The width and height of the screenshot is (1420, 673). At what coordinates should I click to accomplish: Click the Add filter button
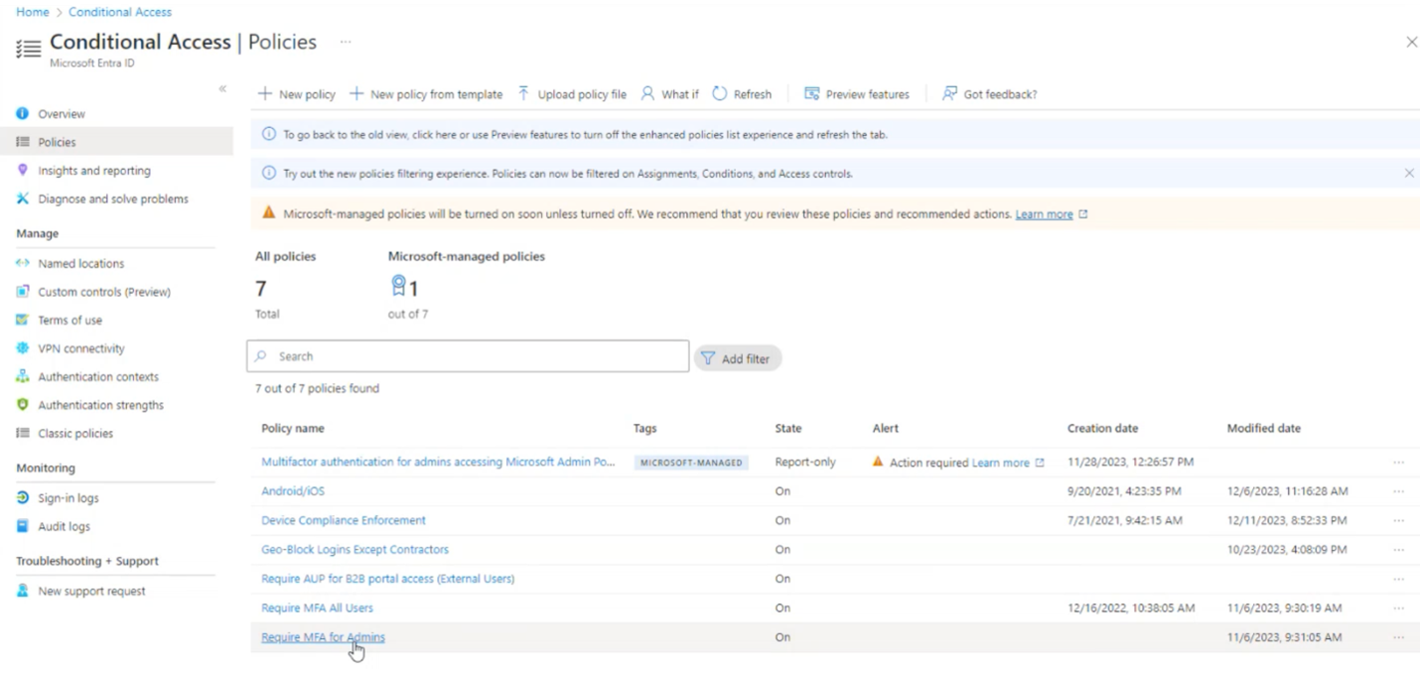pyautogui.click(x=738, y=358)
